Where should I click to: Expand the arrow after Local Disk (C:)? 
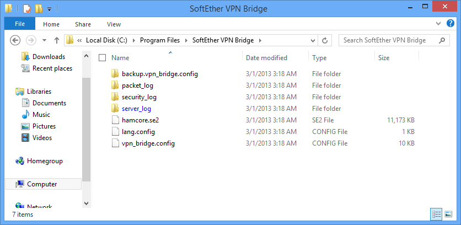pos(134,40)
